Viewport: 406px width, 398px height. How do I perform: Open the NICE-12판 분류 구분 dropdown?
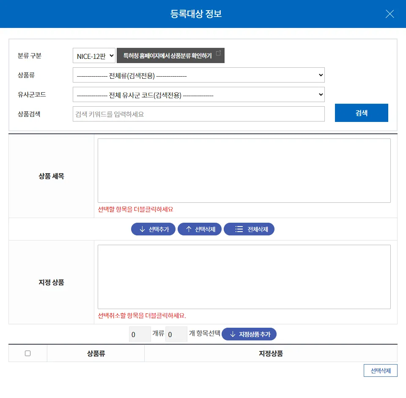pos(94,55)
